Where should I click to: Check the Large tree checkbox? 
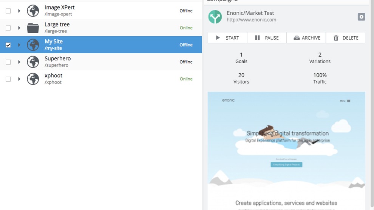click(x=8, y=28)
